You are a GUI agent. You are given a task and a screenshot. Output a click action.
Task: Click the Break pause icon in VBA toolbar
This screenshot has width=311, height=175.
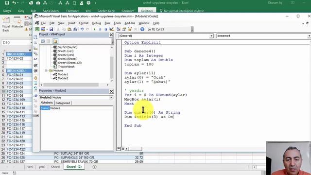100,29
